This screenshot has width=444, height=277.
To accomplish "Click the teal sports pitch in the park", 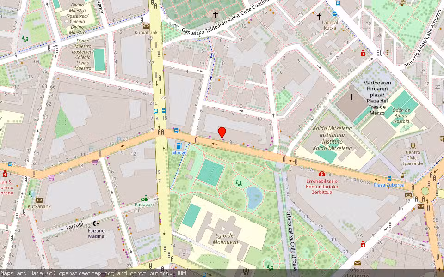I will click(211, 172).
